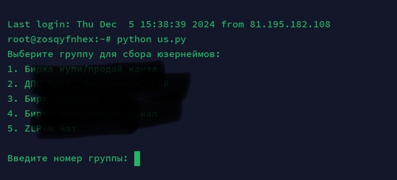Select the IP address 81.195.182.108
The width and height of the screenshot is (397, 180).
click(x=290, y=24)
